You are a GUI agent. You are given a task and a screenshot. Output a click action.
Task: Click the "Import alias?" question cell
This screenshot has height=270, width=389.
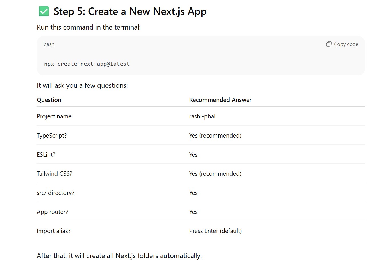point(54,231)
